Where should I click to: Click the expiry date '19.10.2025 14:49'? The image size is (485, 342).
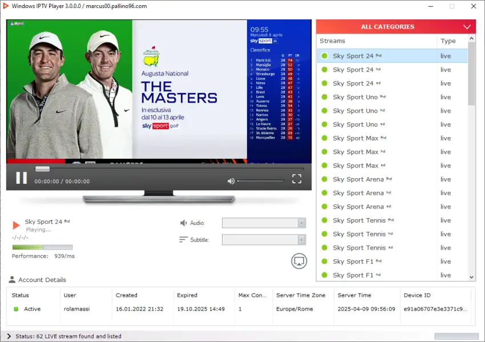tap(201, 309)
